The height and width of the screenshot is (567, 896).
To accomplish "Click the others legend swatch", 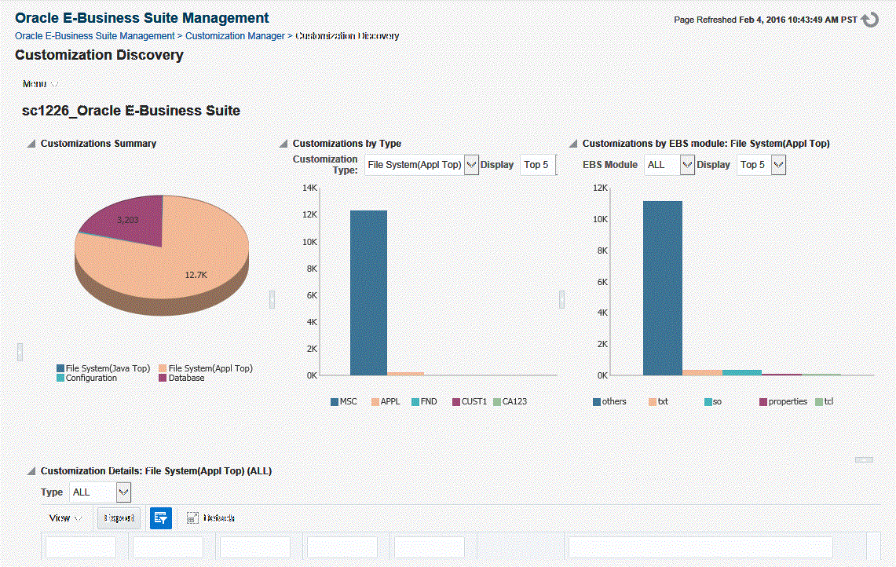I will click(x=597, y=402).
